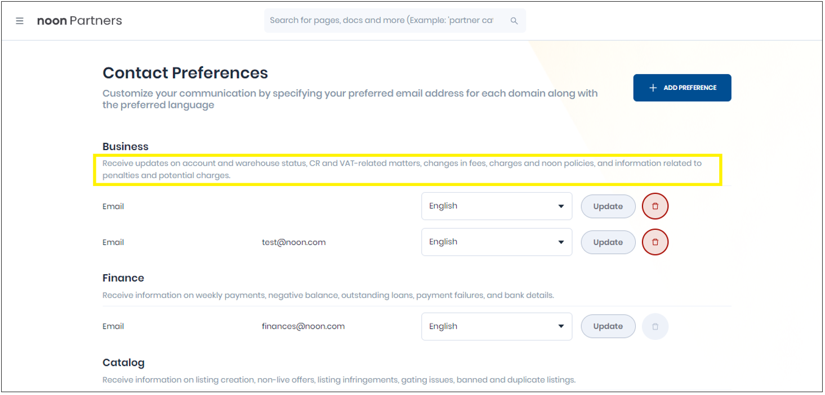
Task: Click the ADD PREFERENCE button
Action: 682,88
